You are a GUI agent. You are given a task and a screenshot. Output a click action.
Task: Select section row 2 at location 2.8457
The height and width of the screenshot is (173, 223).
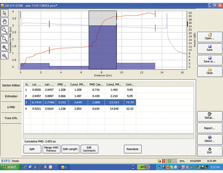80,96
